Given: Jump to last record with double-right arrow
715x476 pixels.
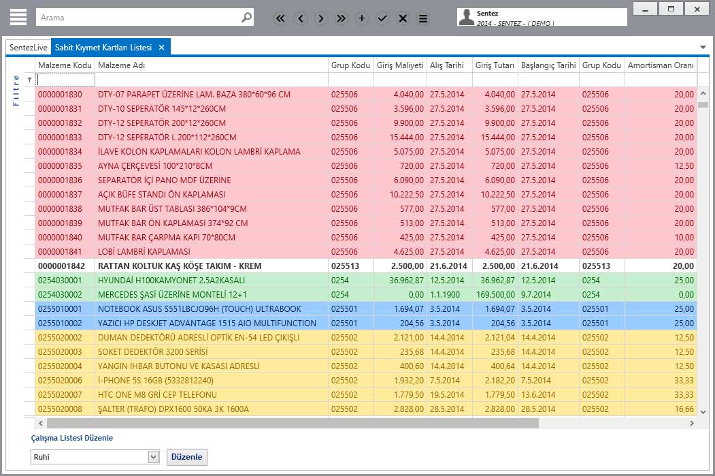Looking at the screenshot, I should click(341, 18).
